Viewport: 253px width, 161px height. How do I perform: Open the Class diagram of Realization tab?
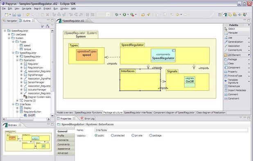[210, 112]
